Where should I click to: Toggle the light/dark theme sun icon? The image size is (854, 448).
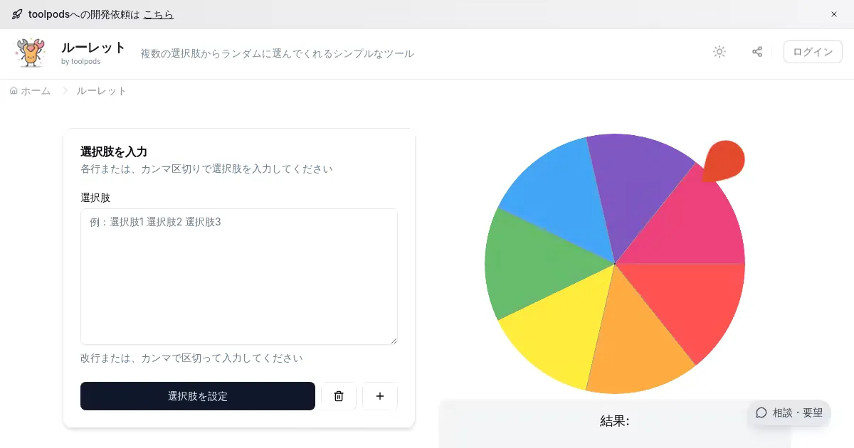pyautogui.click(x=719, y=52)
